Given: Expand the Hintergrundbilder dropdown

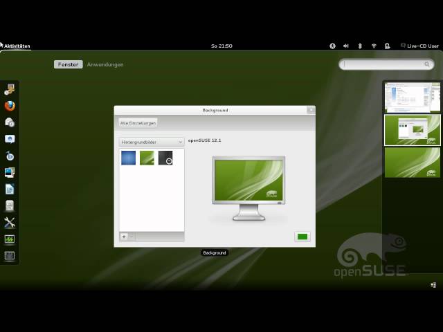Looking at the screenshot, I should pos(152,142).
